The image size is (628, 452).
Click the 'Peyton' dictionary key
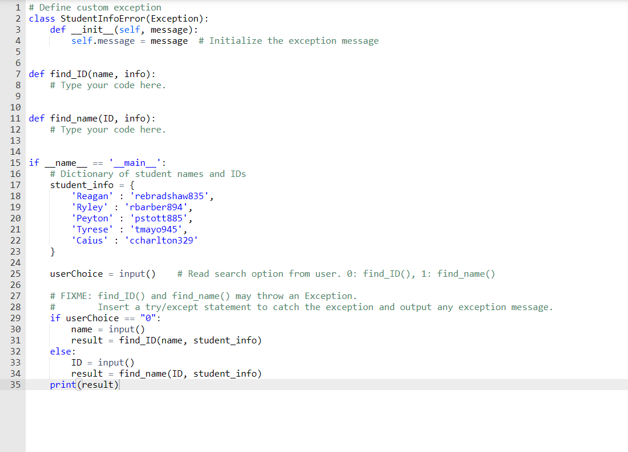[x=92, y=219]
